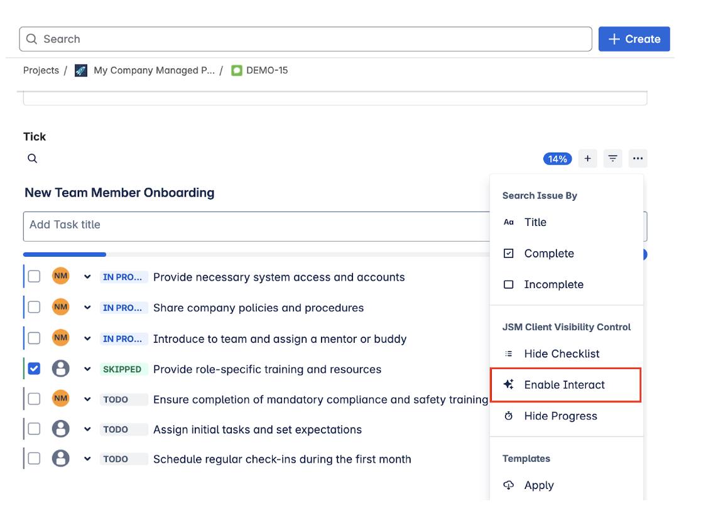Click the plus icon to add checklist item
706x516 pixels.
(x=587, y=158)
